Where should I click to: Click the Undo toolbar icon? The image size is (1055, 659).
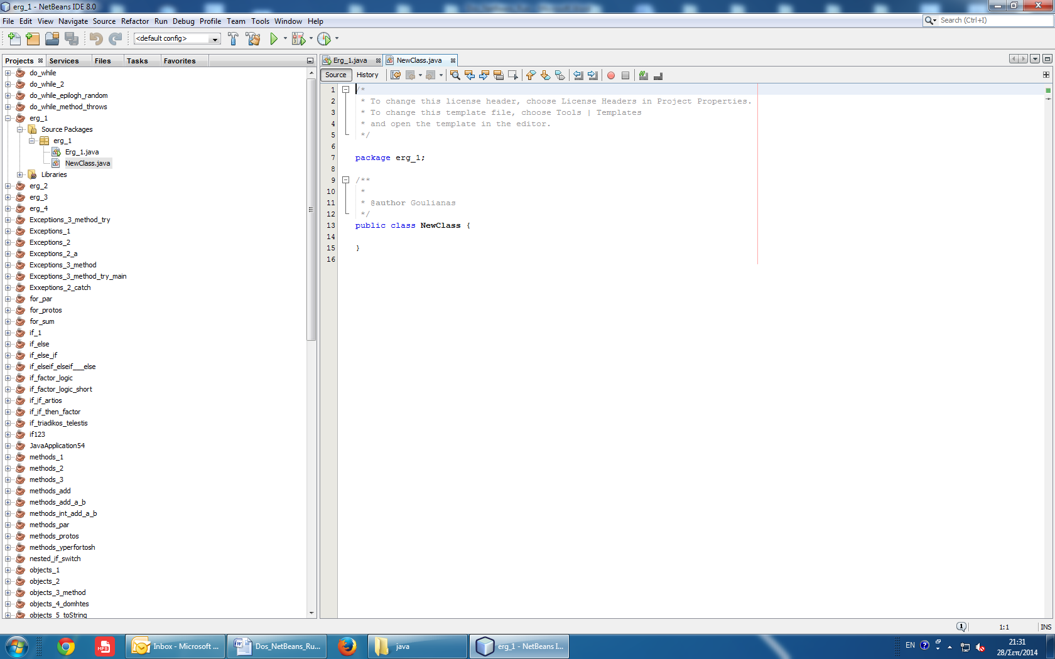(x=96, y=39)
